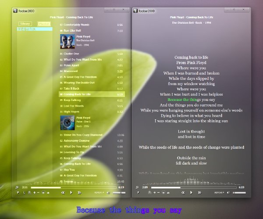
Task: Select track 09 Keep Talking 6:11
Action: [x=92, y=100]
